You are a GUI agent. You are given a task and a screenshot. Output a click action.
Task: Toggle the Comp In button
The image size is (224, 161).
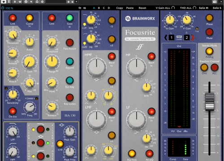tap(30, 18)
